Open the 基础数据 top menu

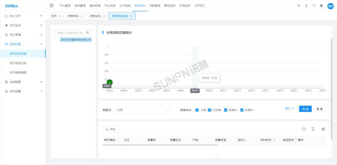point(95,6)
